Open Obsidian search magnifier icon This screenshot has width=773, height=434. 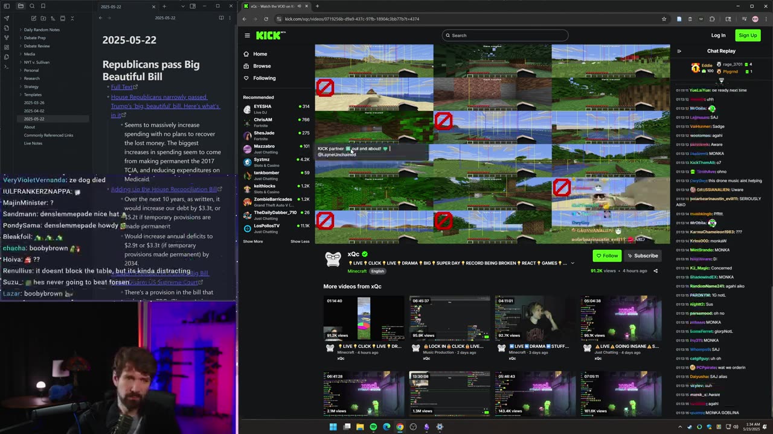(x=32, y=6)
